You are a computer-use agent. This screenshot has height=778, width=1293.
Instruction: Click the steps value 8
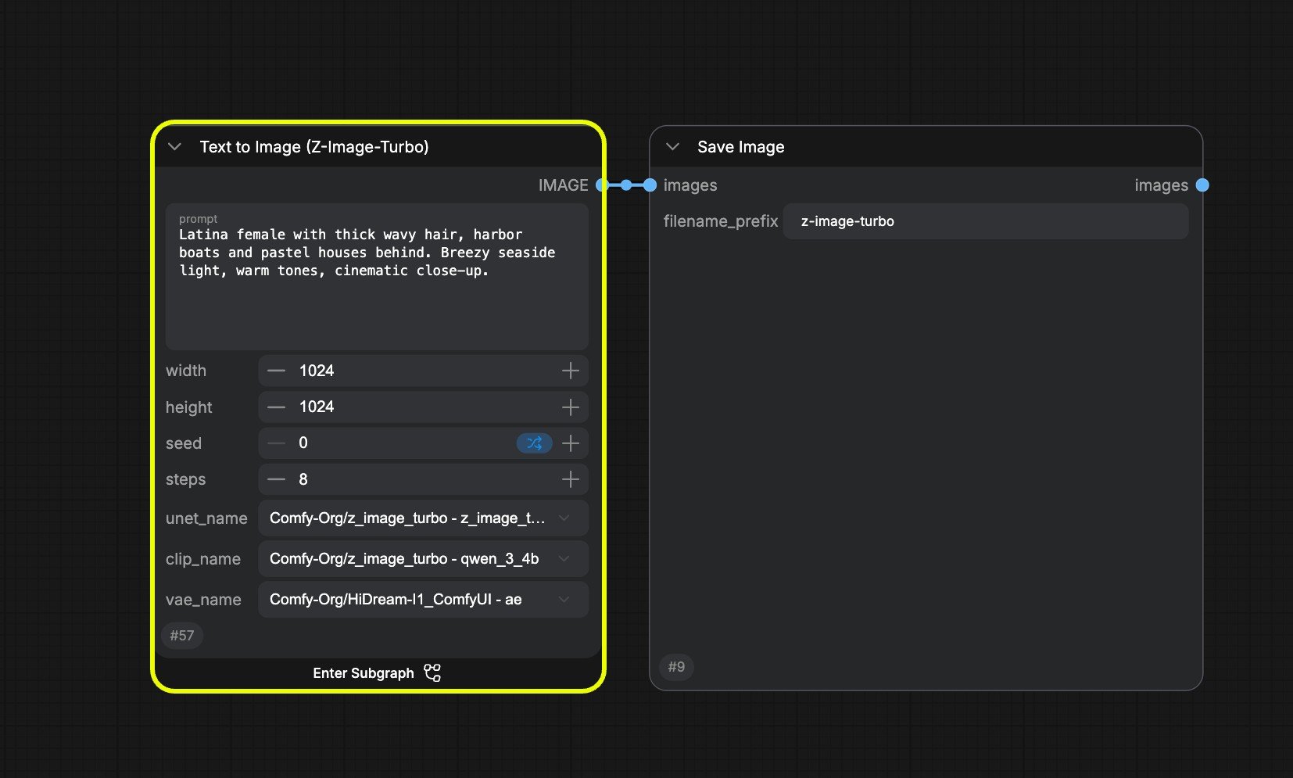[303, 479]
